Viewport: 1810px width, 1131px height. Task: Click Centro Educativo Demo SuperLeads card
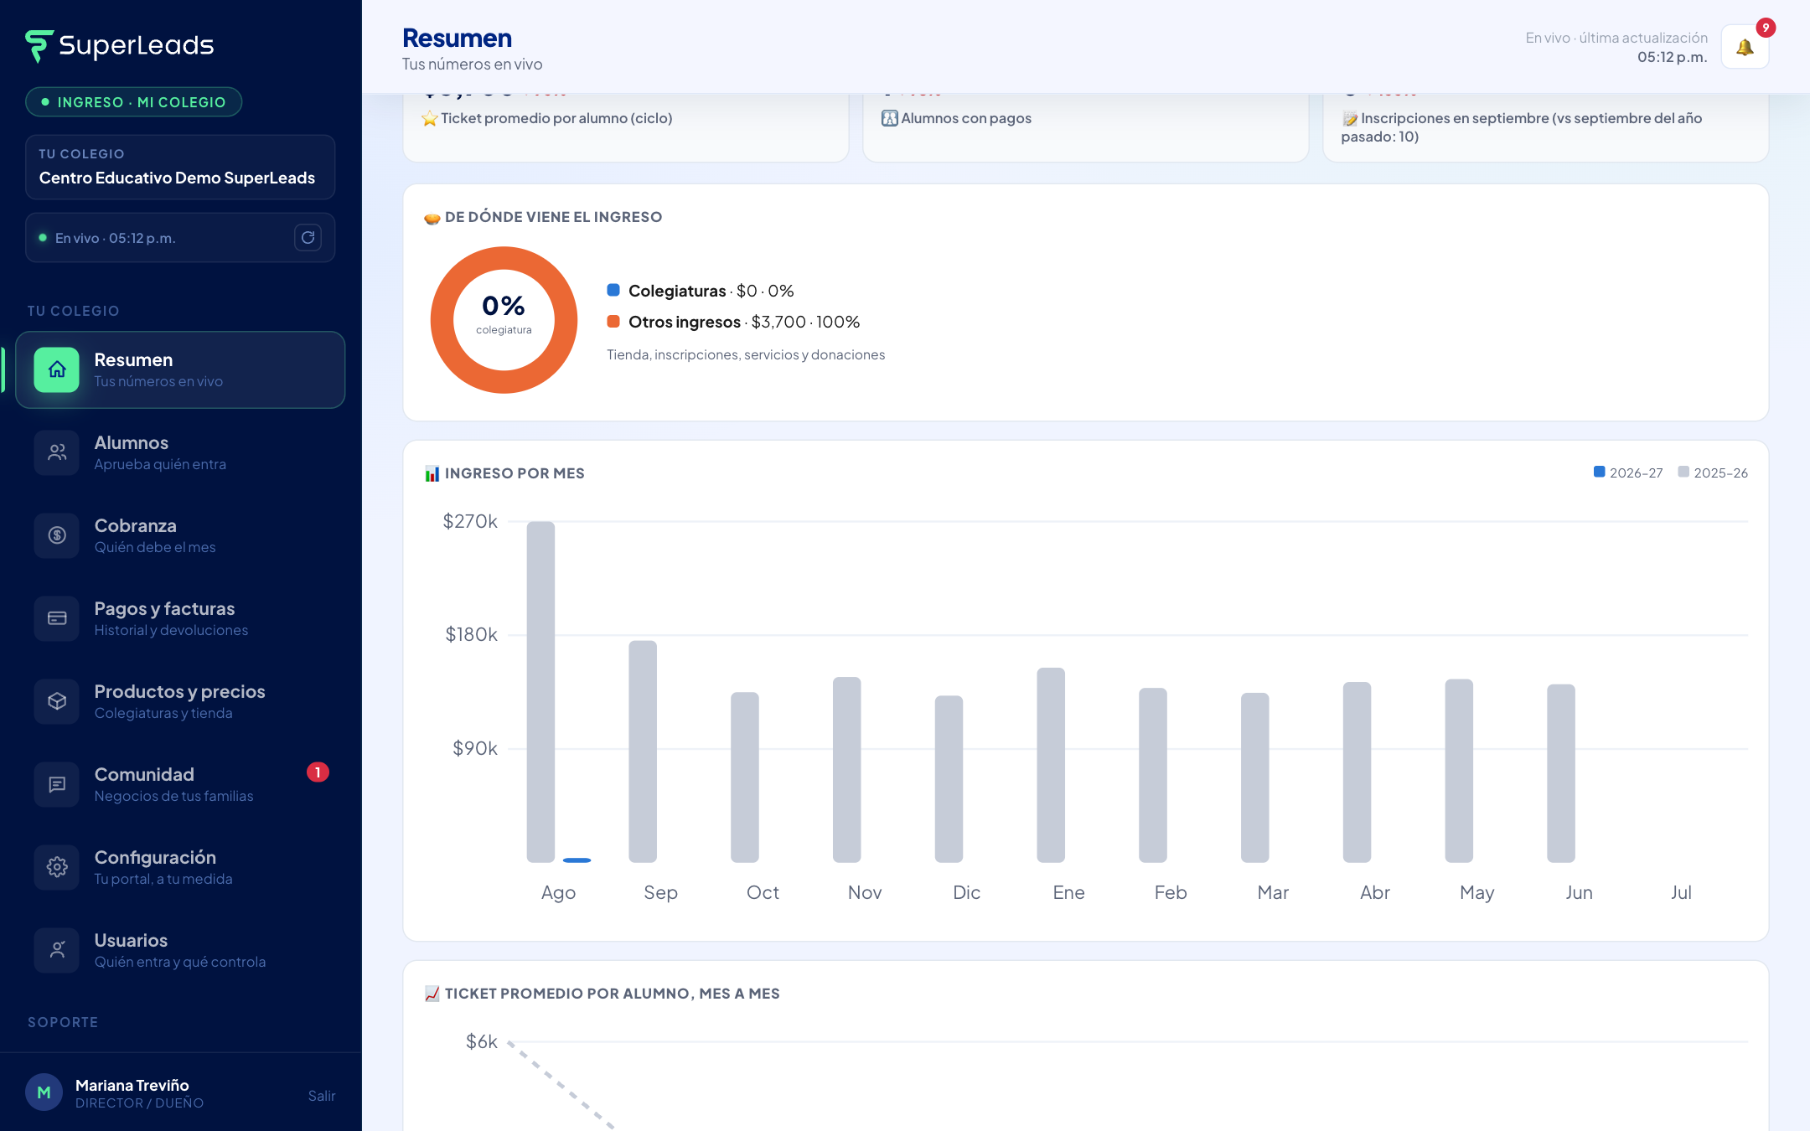pyautogui.click(x=180, y=168)
